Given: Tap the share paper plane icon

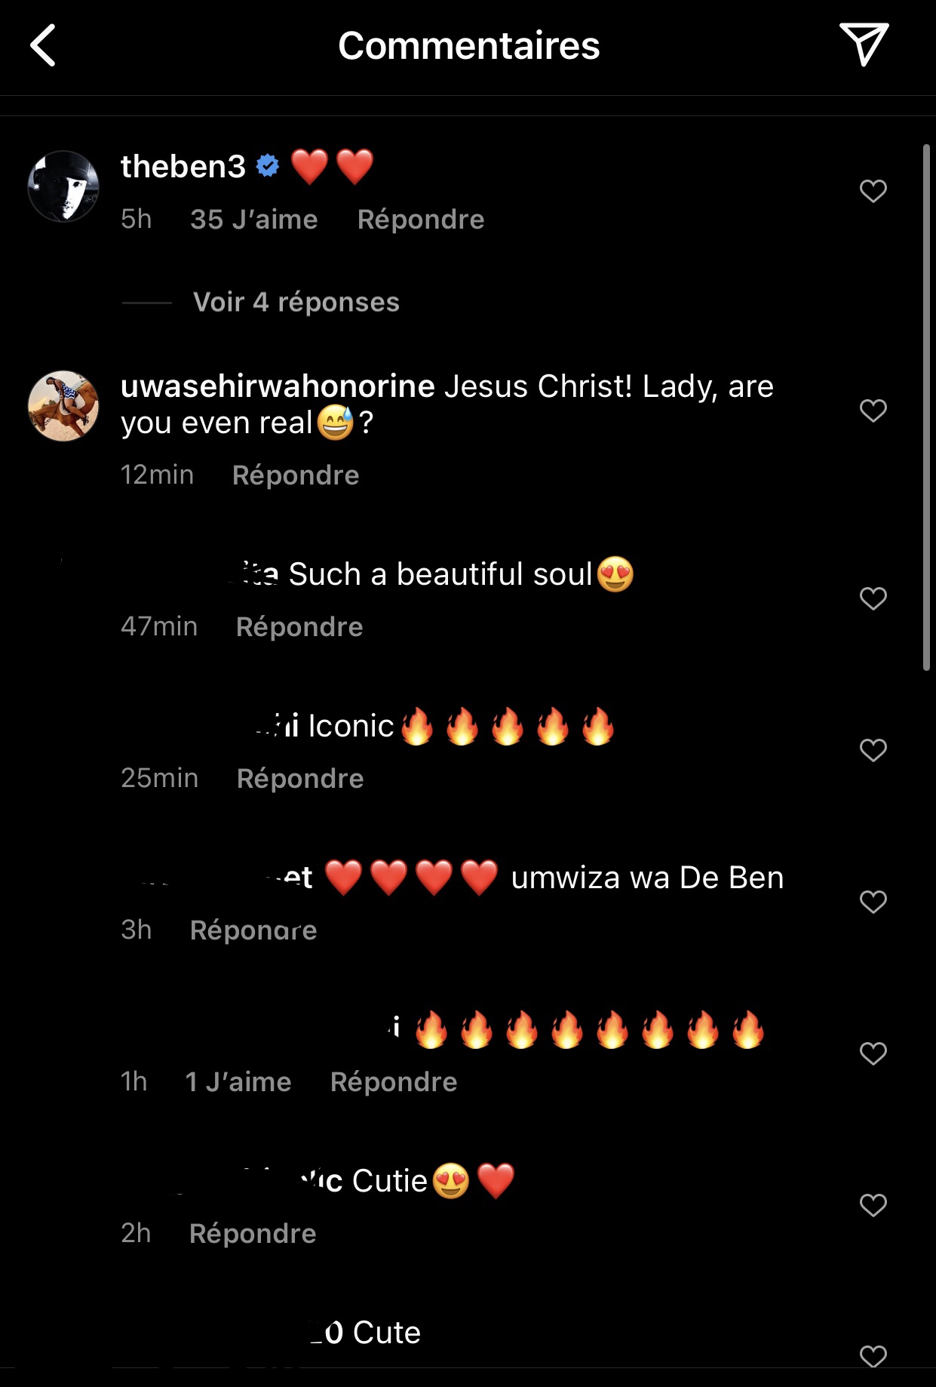Looking at the screenshot, I should 864,44.
